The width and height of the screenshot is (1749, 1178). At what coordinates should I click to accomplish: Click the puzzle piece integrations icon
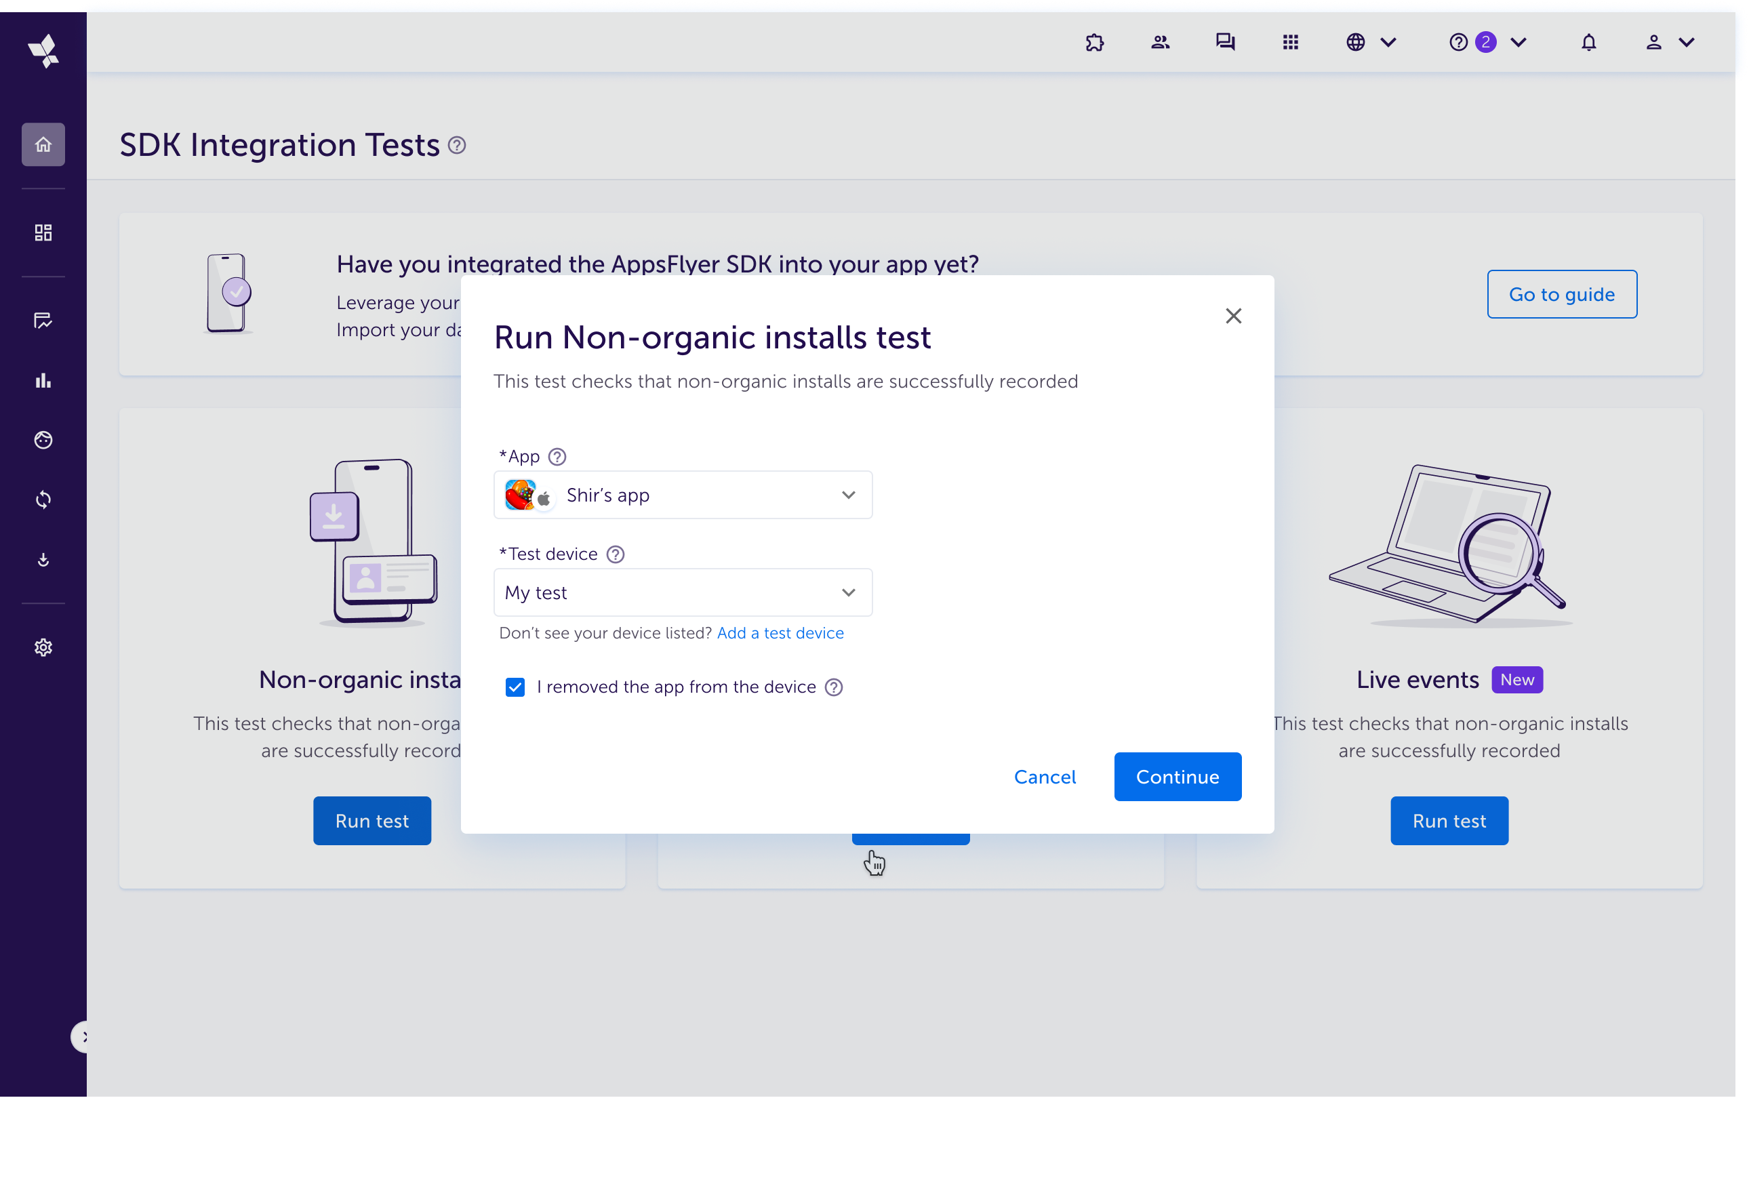[1095, 42]
